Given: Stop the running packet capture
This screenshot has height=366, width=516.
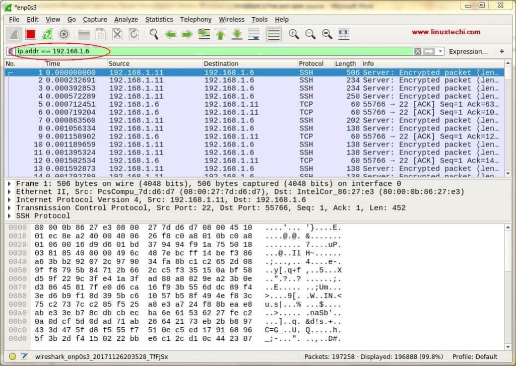Looking at the screenshot, I should [31, 34].
